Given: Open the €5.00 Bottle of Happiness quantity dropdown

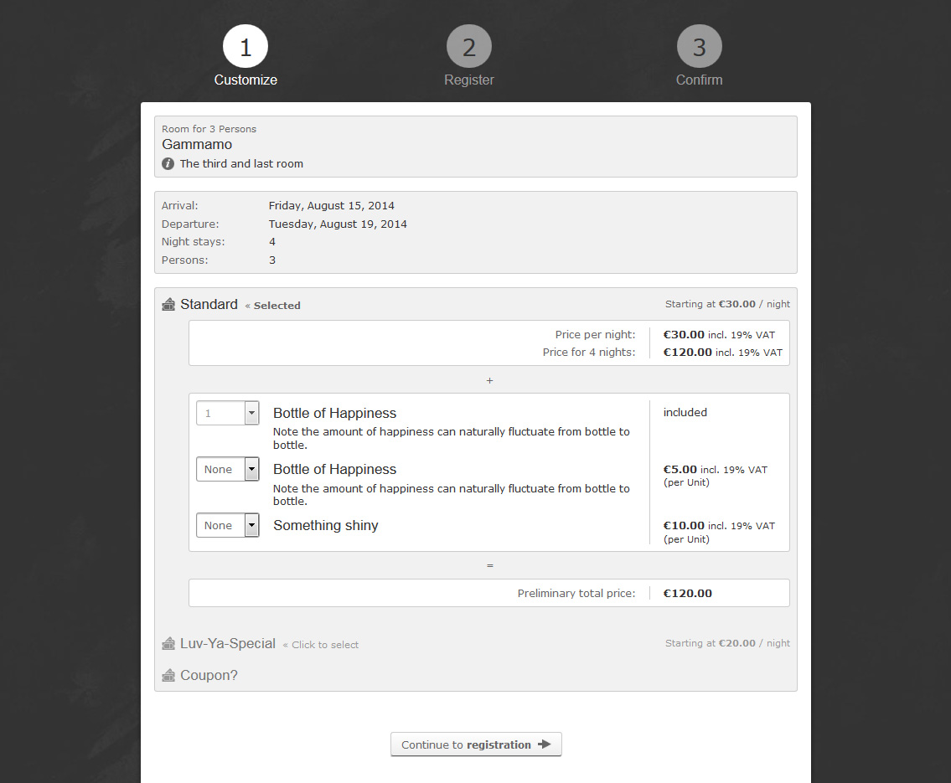Looking at the screenshot, I should tap(228, 469).
